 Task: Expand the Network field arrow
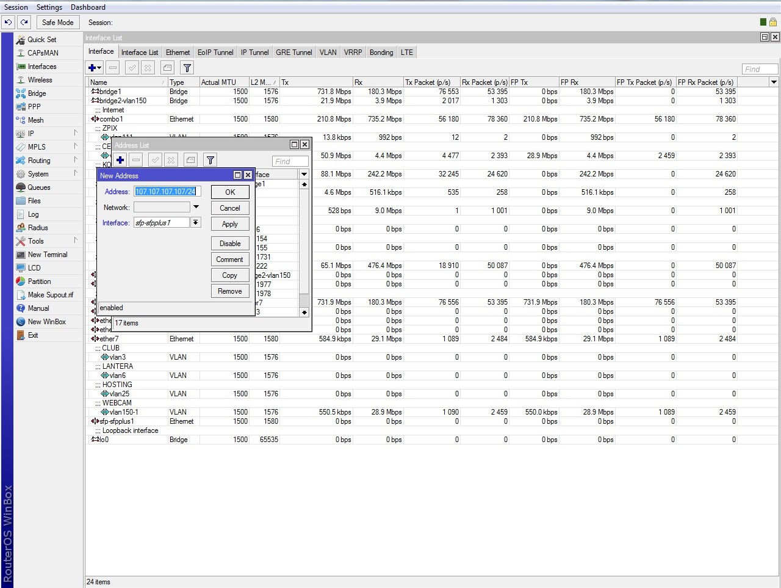coord(196,207)
